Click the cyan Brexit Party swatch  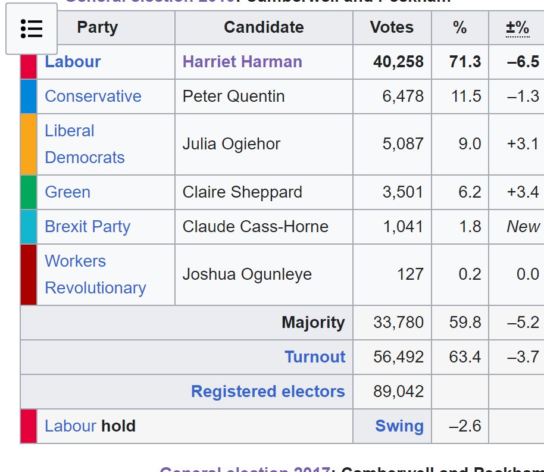click(29, 227)
